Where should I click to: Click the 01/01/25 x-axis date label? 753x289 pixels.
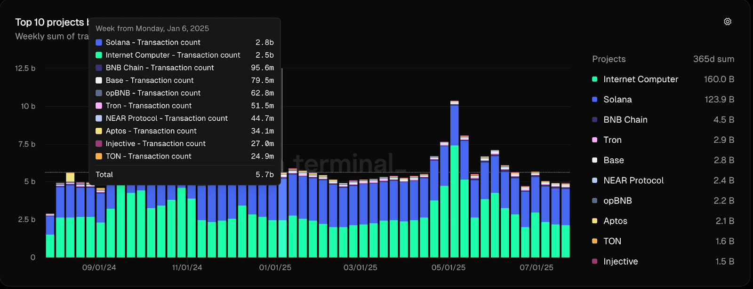click(275, 267)
